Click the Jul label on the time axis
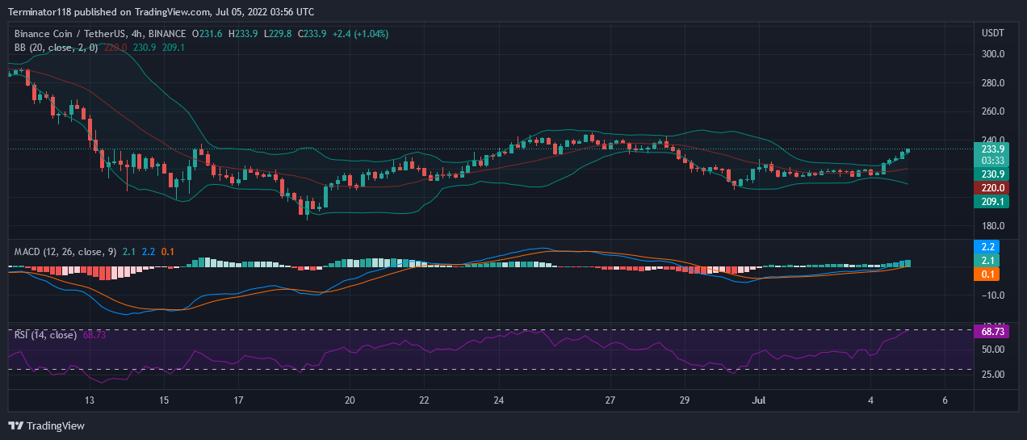This screenshot has width=1027, height=440. tap(758, 400)
